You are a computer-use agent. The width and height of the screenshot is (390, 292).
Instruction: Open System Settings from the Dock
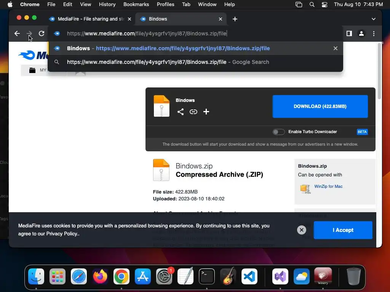click(164, 276)
